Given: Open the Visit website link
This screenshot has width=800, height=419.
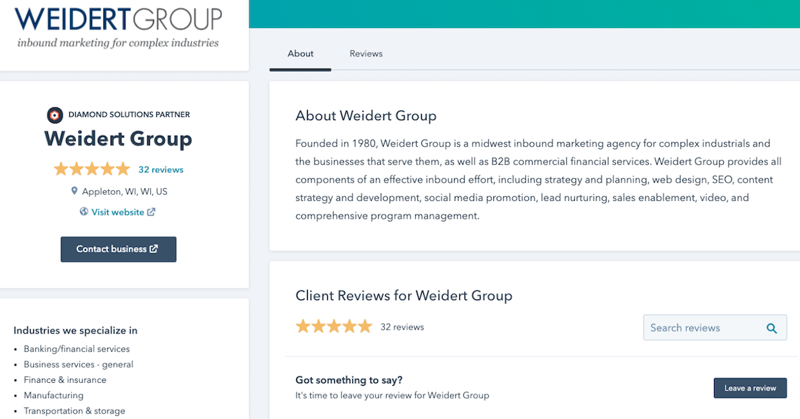Looking at the screenshot, I should (117, 212).
